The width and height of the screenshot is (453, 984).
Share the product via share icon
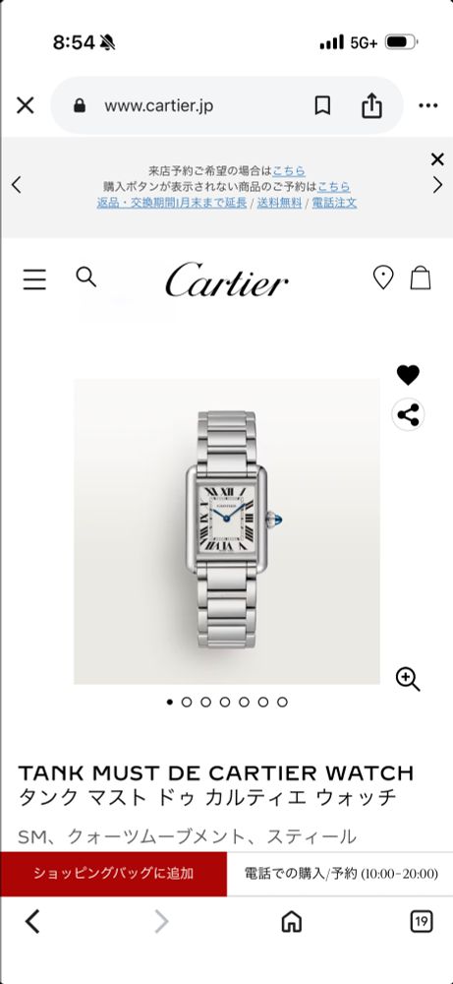(408, 415)
